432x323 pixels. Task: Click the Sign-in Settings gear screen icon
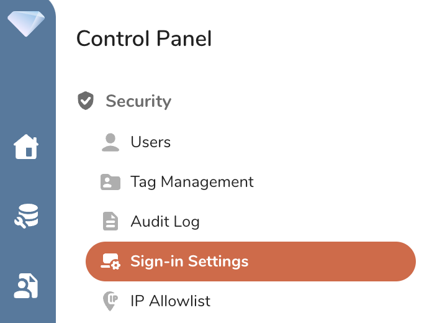110,262
